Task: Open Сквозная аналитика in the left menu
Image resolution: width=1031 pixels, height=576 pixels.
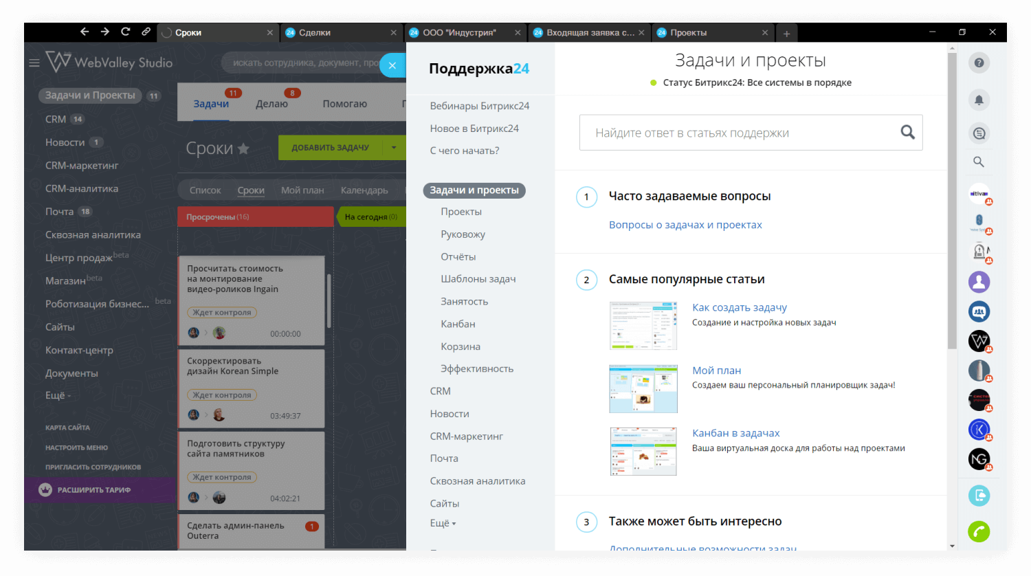Action: pyautogui.click(x=93, y=235)
